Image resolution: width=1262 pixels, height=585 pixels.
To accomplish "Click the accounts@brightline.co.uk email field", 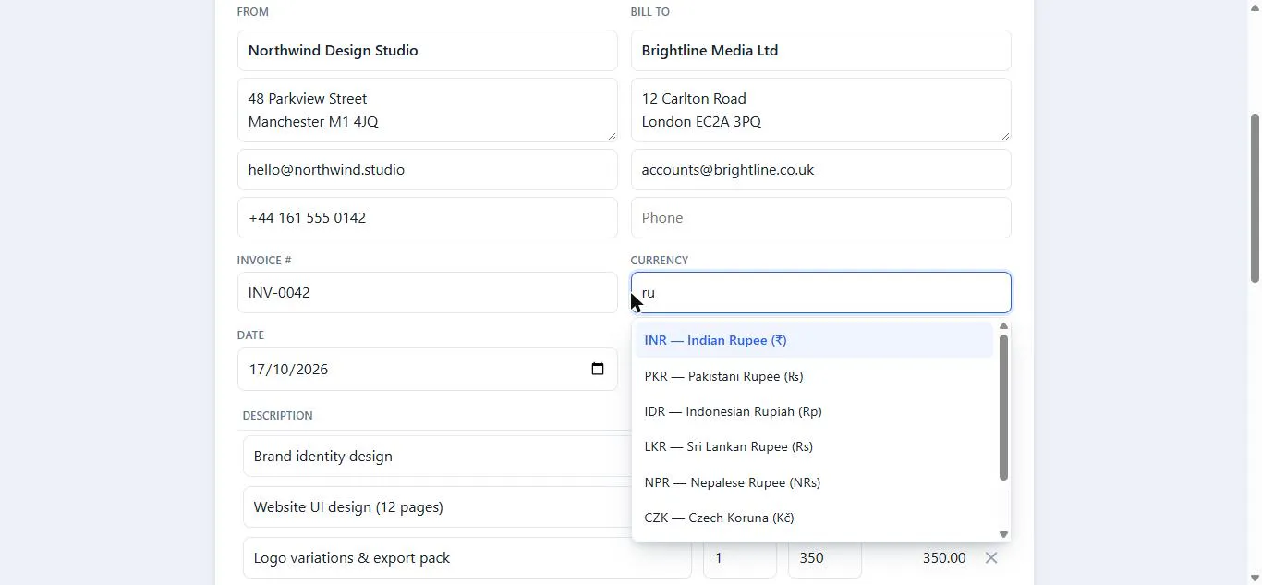I will [x=820, y=169].
